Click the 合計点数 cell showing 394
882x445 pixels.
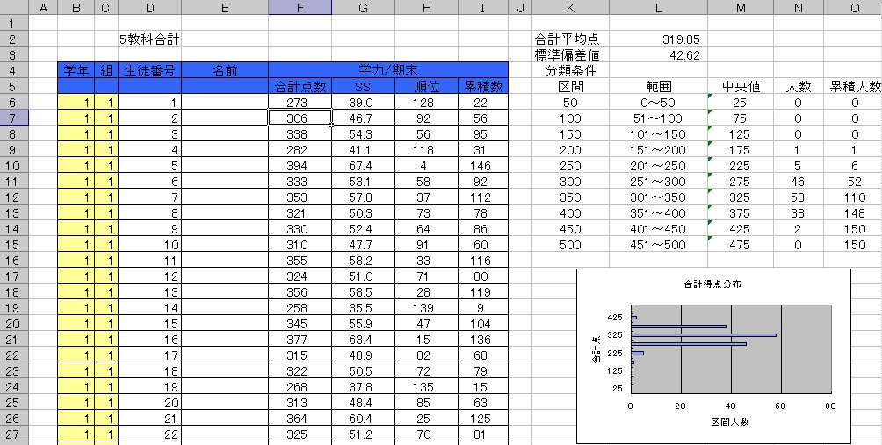point(300,165)
